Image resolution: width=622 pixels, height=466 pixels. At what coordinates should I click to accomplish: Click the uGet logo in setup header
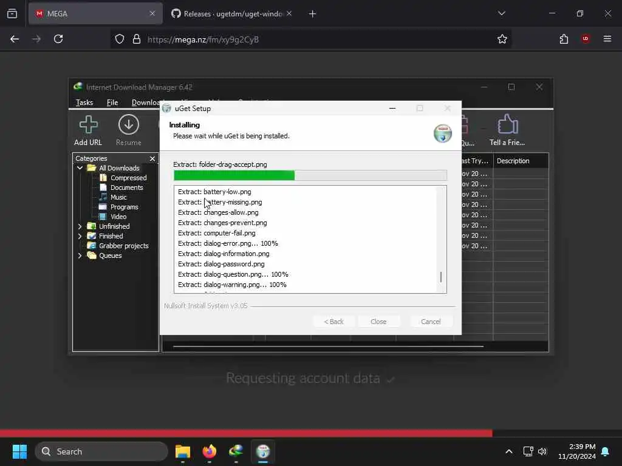click(x=442, y=133)
